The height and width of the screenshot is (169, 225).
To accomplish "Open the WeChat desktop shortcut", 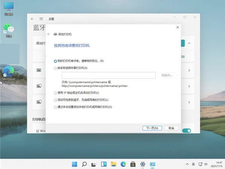I will [x=9, y=31].
